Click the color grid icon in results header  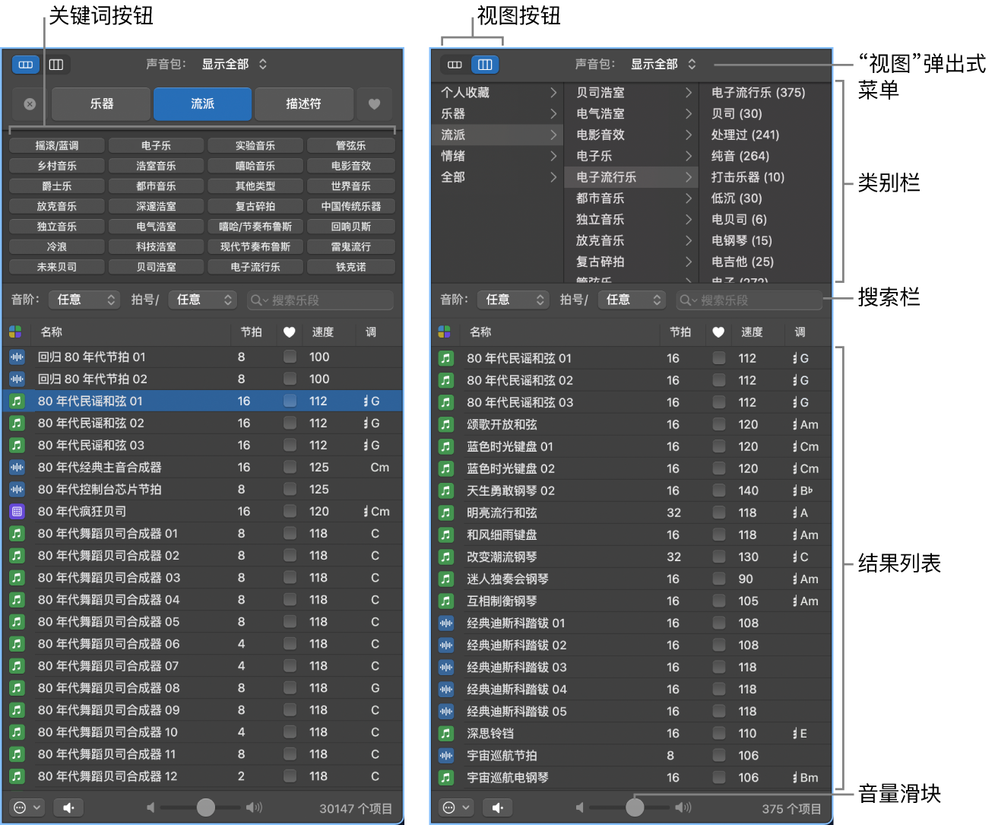point(15,332)
